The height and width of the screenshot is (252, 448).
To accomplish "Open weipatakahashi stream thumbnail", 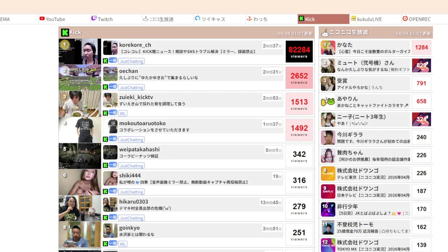I will (x=80, y=156).
